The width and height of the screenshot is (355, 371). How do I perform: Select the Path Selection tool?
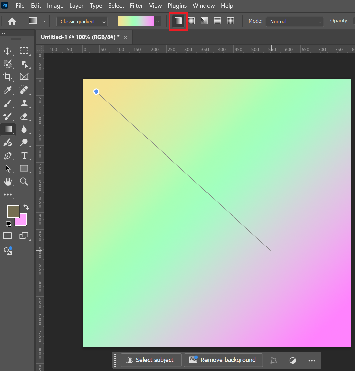pos(8,169)
